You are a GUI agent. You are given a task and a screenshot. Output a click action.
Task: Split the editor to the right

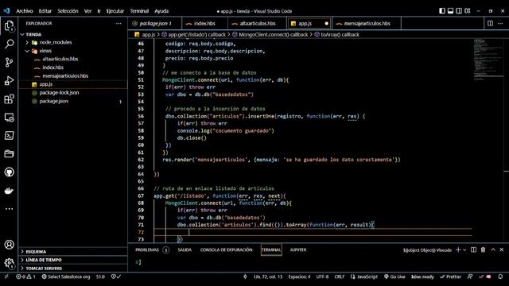pos(490,23)
